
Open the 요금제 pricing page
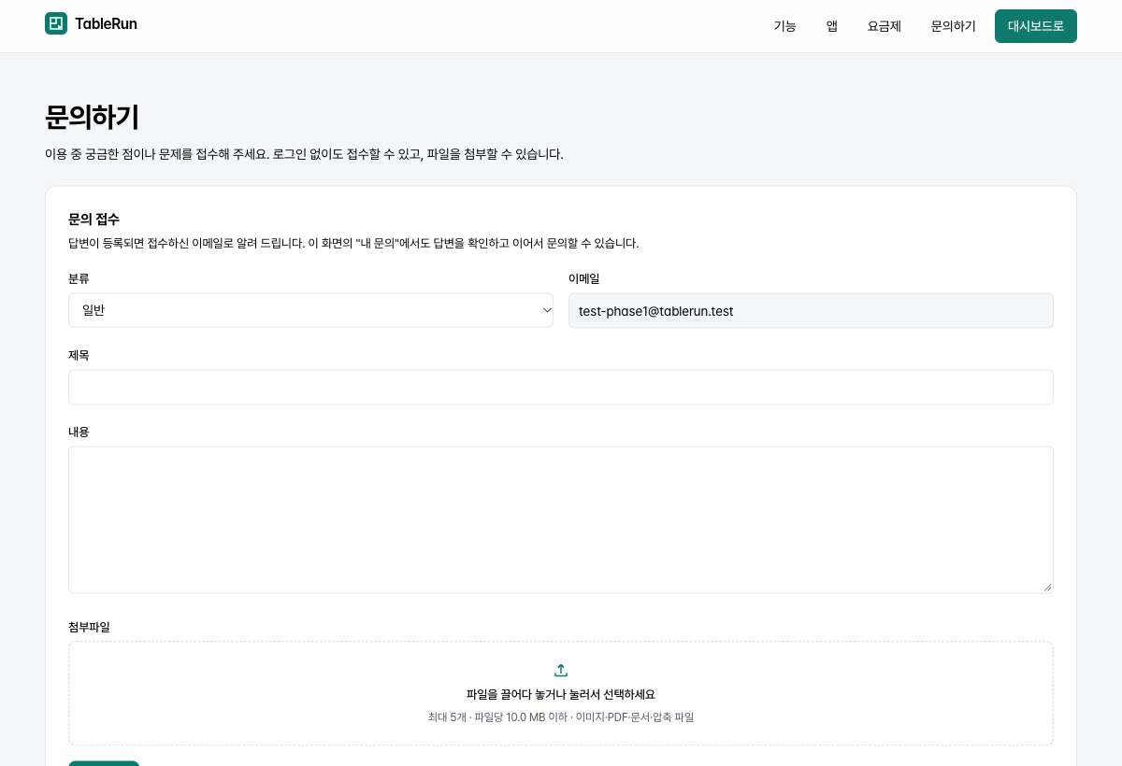click(884, 26)
